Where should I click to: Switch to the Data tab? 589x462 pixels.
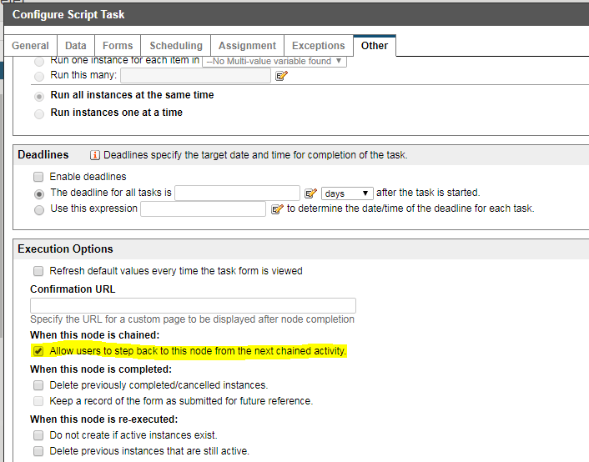pyautogui.click(x=76, y=45)
